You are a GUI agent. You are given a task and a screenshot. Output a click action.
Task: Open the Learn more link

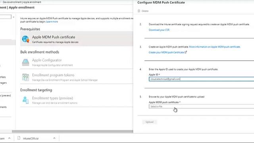coord(52,21)
